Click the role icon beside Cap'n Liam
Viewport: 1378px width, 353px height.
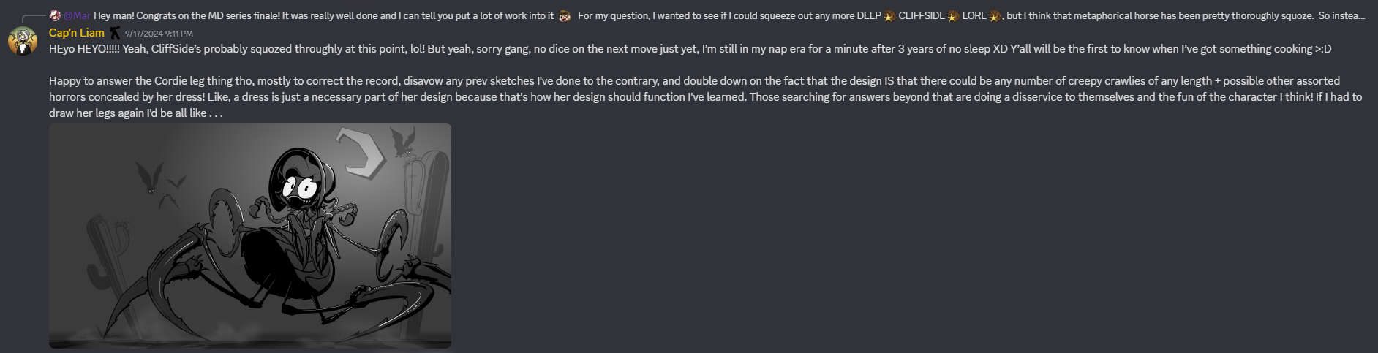click(x=115, y=33)
